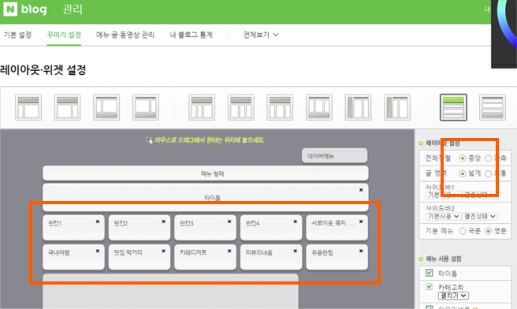This screenshot has height=309, width=517.
Task: Open the 전체보기 dropdown
Action: 261,35
